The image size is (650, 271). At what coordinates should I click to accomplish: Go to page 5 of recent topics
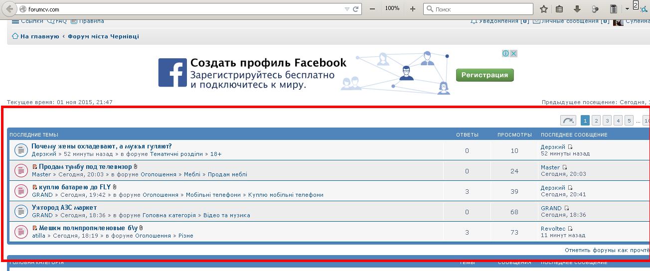click(629, 121)
